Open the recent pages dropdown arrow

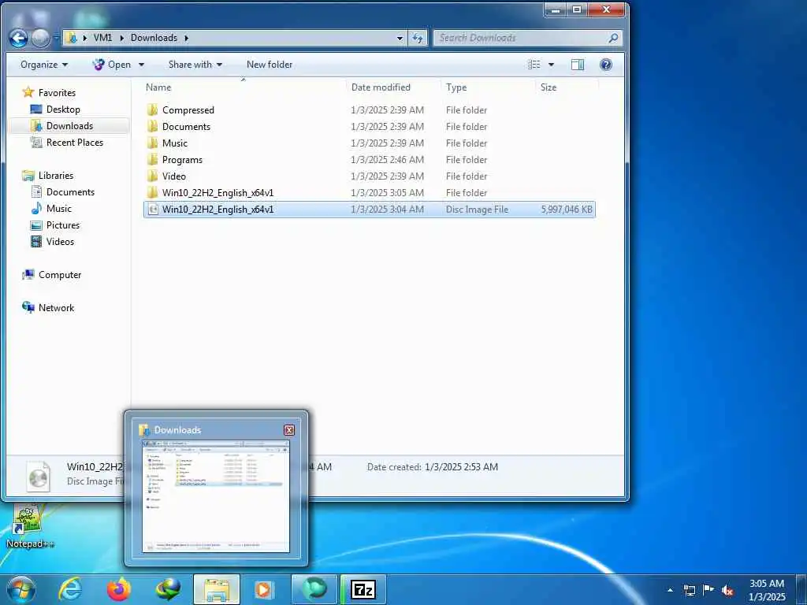pyautogui.click(x=56, y=38)
